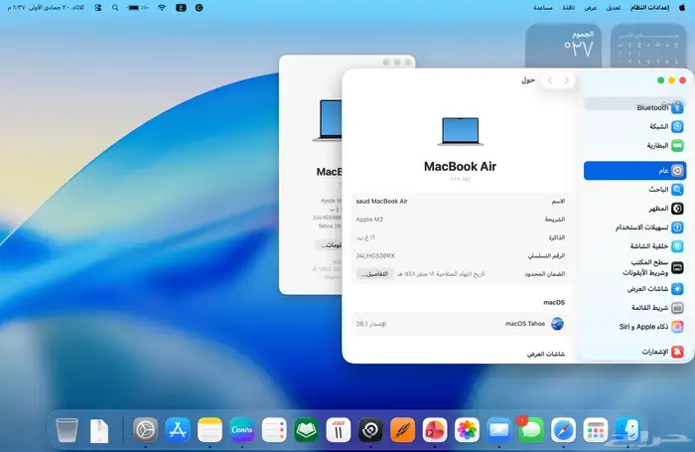Open Notes from the Dock
Screen dimensions: 695x452
(209, 430)
